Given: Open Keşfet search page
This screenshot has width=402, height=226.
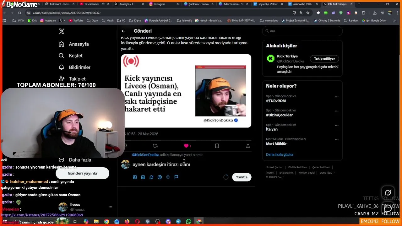Looking at the screenshot, I should click(71, 56).
